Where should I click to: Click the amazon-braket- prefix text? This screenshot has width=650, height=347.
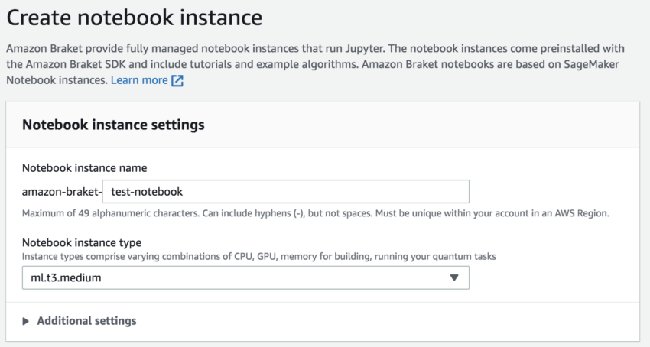point(62,192)
